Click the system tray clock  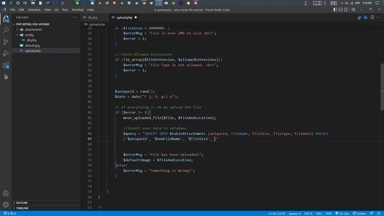click(367, 3)
